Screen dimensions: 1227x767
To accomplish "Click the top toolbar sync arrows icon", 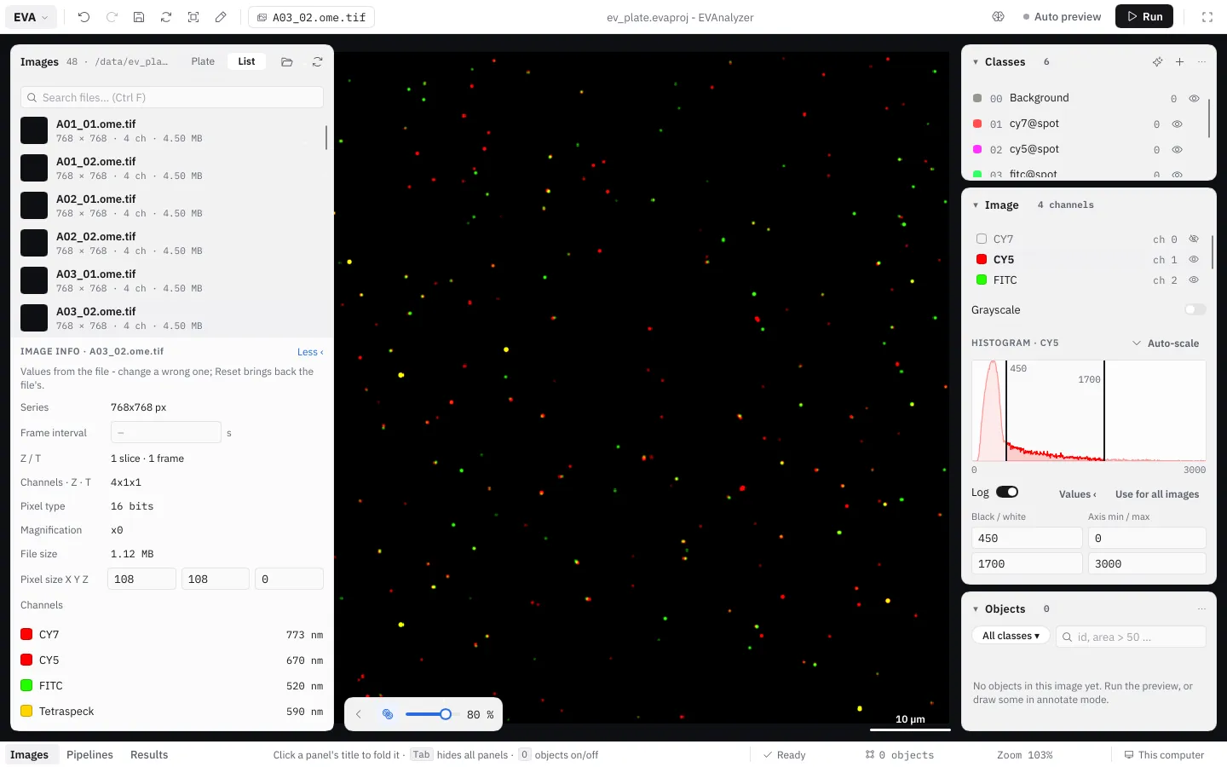I will pyautogui.click(x=166, y=17).
